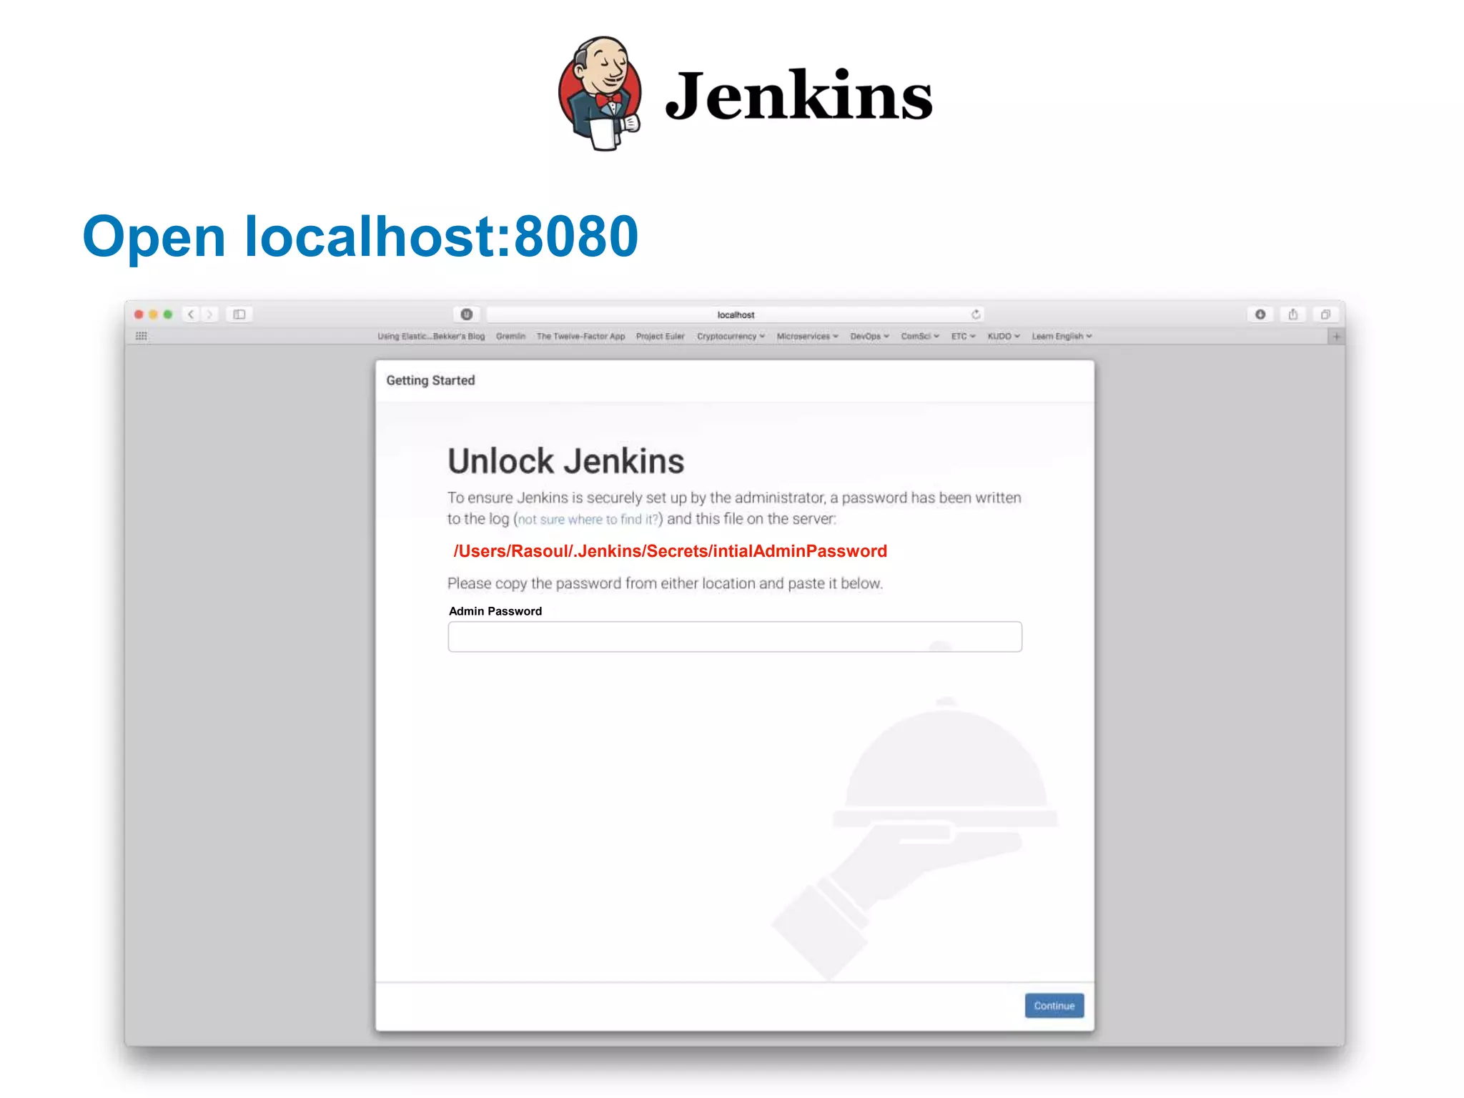Expand the Cryptocurrency bookmarks folder
The width and height of the screenshot is (1464, 1098).
pyautogui.click(x=731, y=336)
